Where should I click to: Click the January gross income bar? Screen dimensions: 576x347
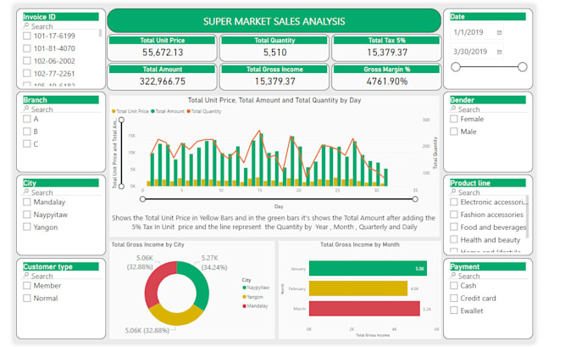click(368, 268)
